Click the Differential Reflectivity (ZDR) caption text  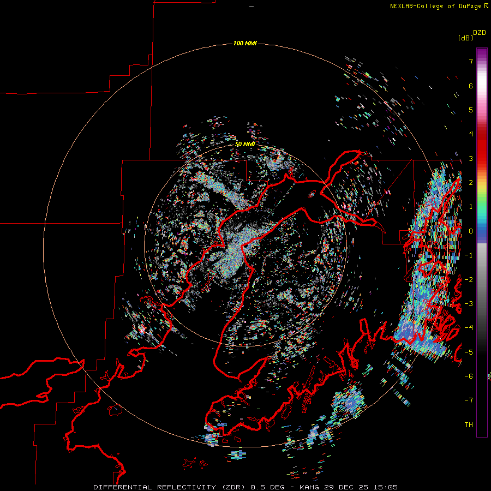[x=170, y=487]
